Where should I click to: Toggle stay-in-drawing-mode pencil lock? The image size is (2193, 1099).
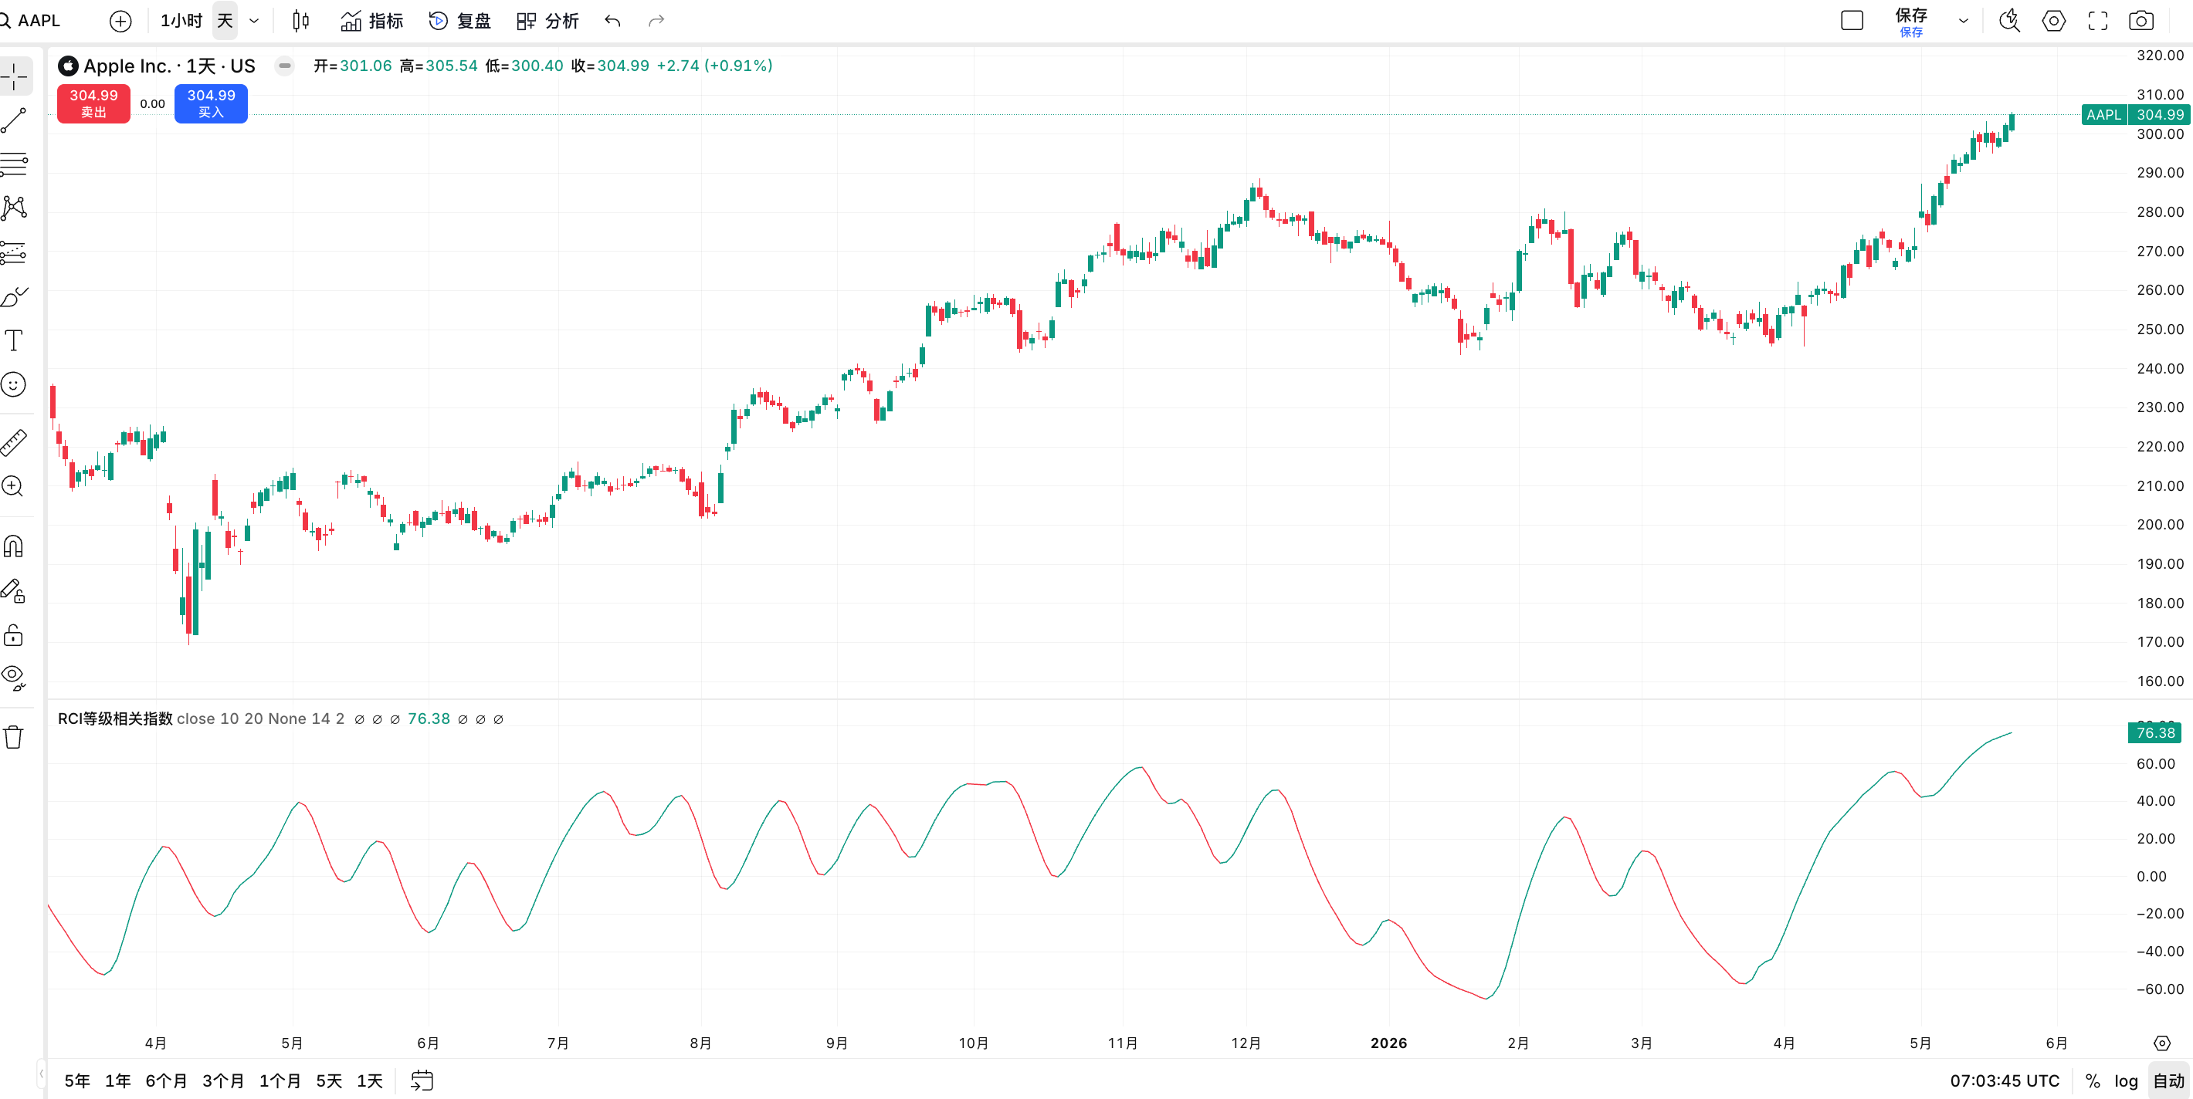click(x=14, y=590)
